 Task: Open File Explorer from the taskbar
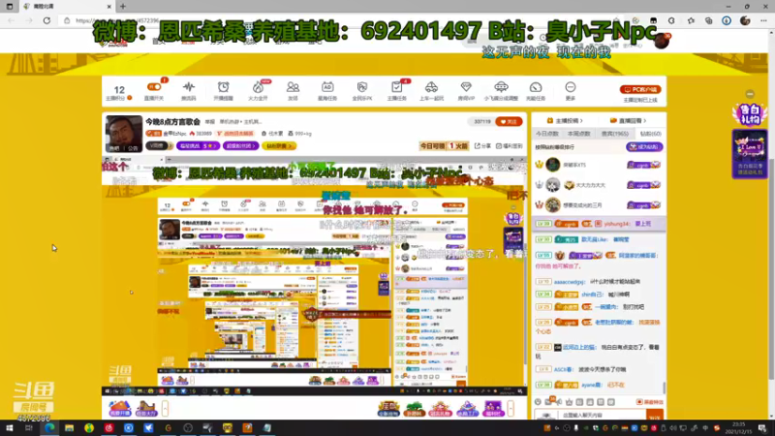[x=69, y=427]
